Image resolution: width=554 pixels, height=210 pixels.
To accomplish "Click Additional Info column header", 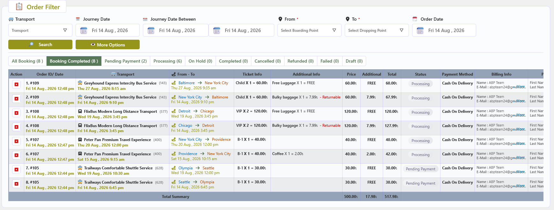I will 306,74.
